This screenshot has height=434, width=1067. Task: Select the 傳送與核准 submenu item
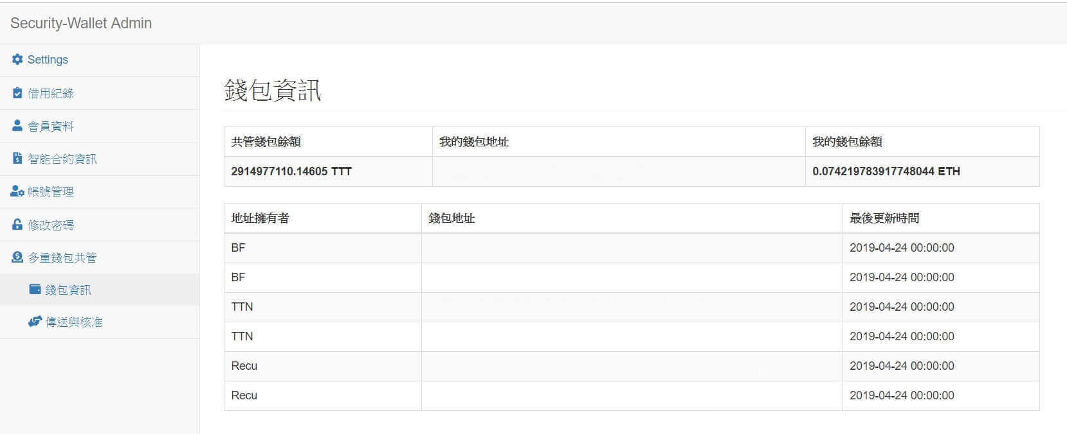[x=74, y=322]
